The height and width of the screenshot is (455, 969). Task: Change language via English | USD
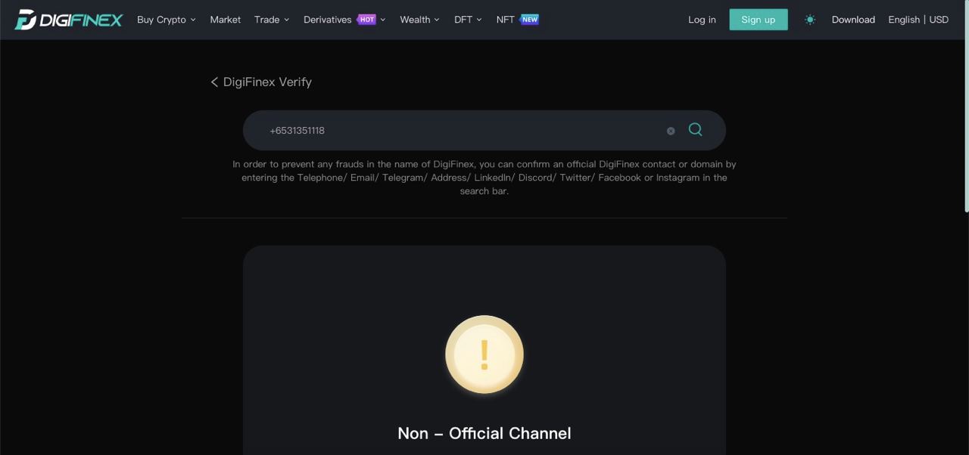(x=918, y=20)
